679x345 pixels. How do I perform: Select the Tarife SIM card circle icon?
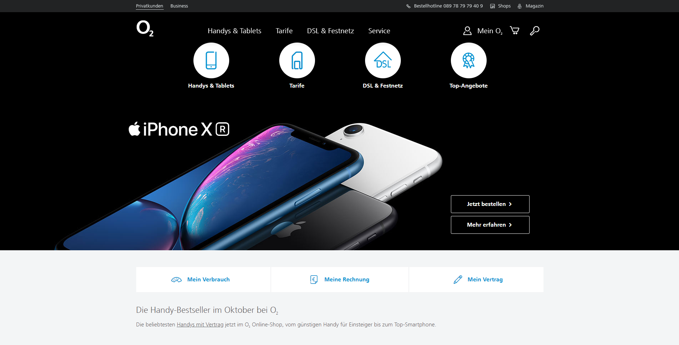coord(297,60)
